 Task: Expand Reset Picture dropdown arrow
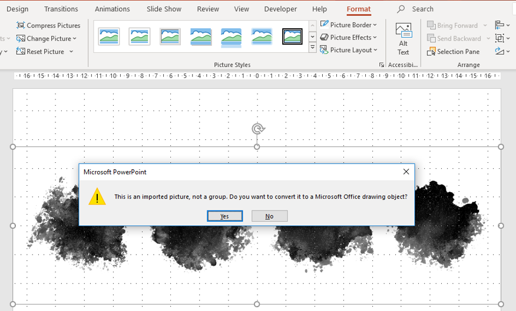tap(71, 52)
